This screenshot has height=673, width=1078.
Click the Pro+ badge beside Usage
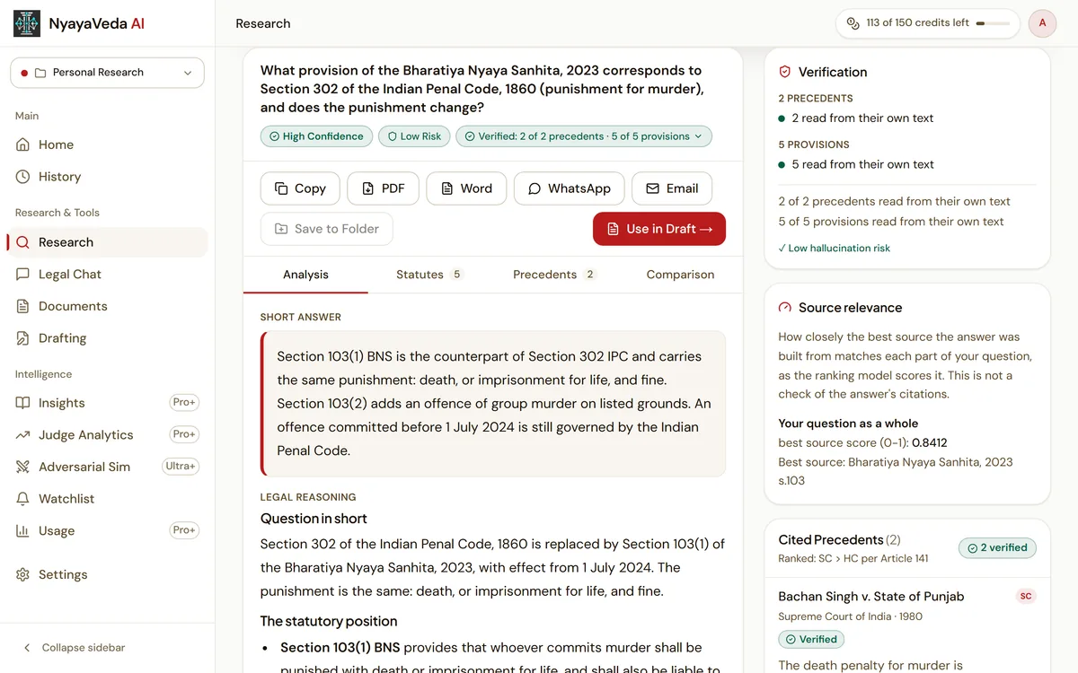(x=184, y=530)
